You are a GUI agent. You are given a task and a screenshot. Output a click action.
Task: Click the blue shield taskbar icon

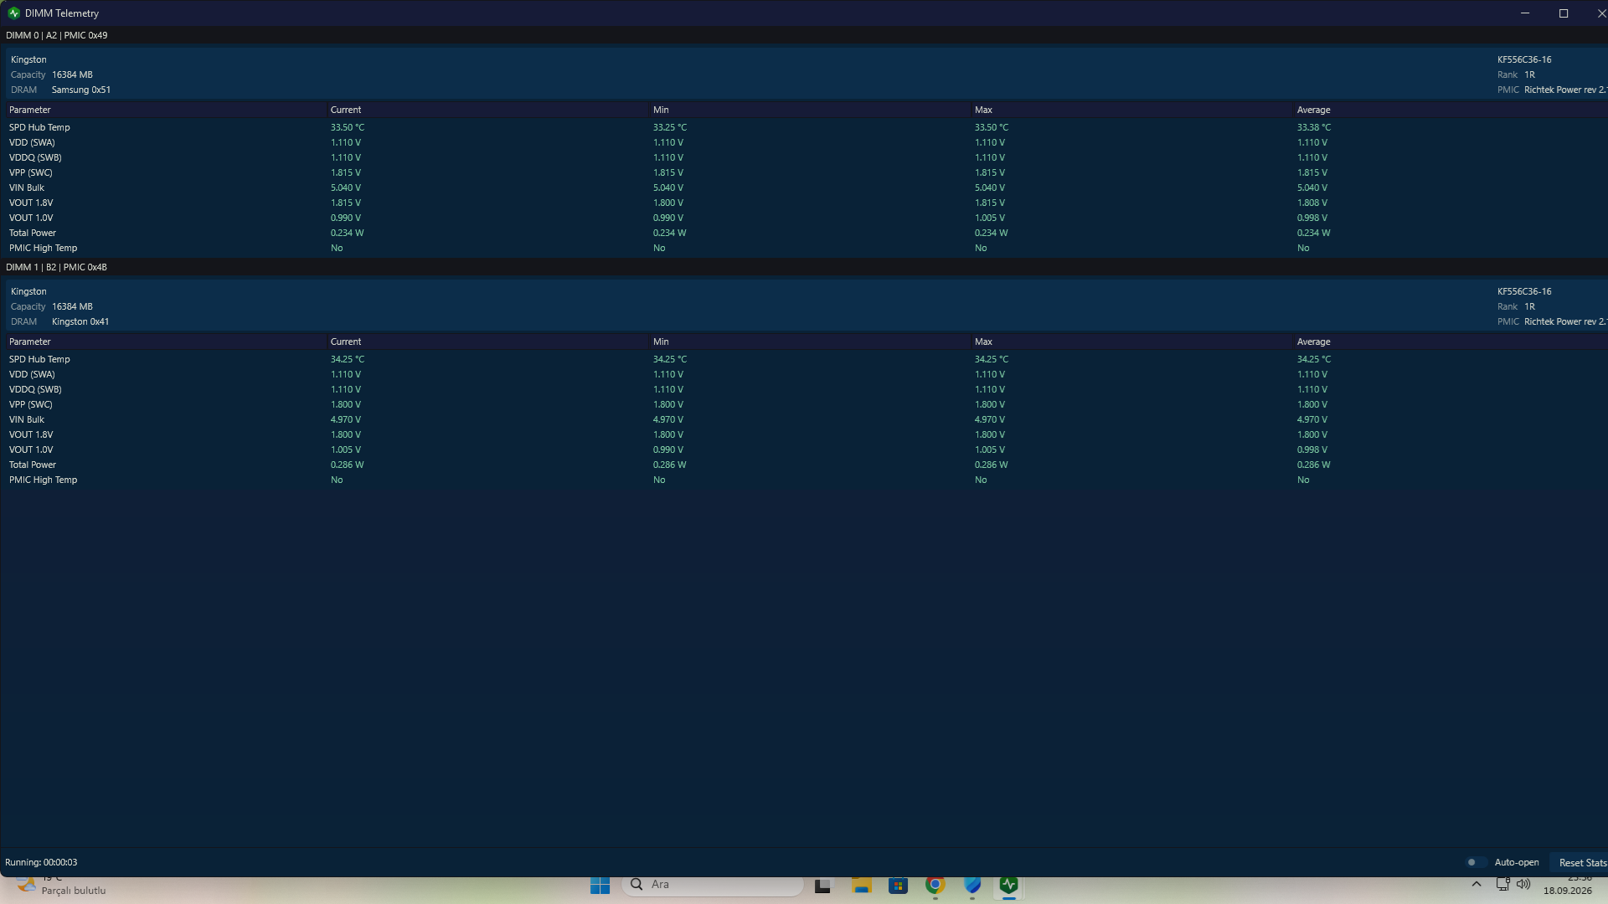pyautogui.click(x=971, y=885)
